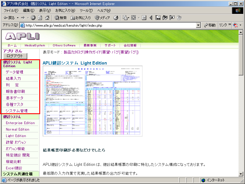Viewport: 245px width, 184px height.
Task: Expand the address bar dropdown arrow
Action: coord(198,25)
